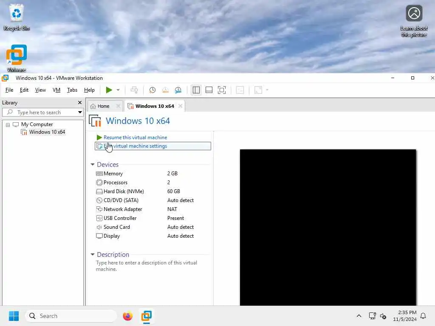Click the Processors device icon

[x=99, y=183]
